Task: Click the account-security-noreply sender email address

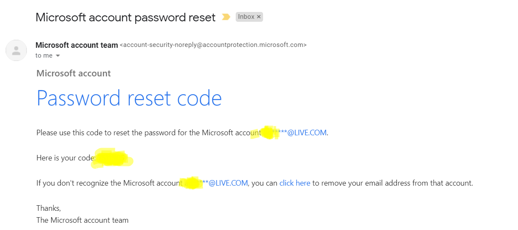Action: pos(213,45)
